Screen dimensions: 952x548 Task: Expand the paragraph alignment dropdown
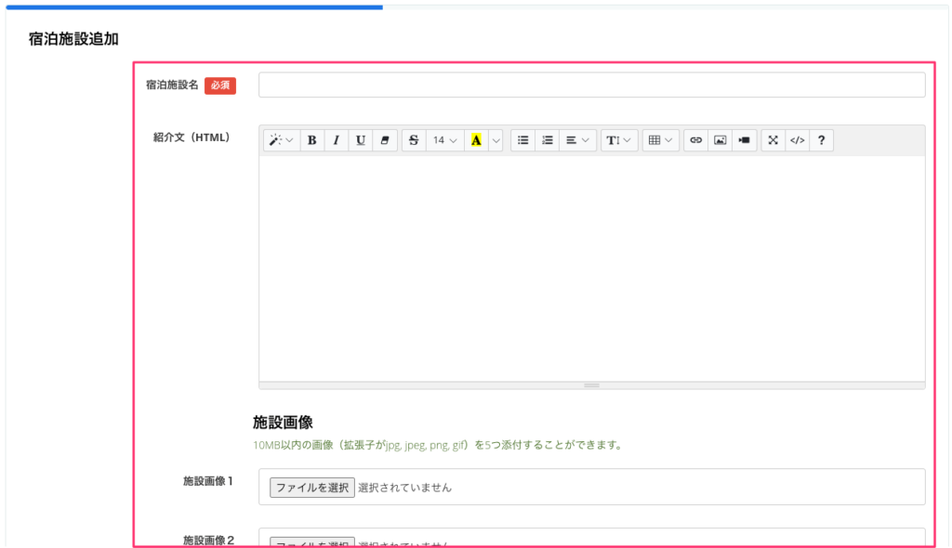click(577, 140)
